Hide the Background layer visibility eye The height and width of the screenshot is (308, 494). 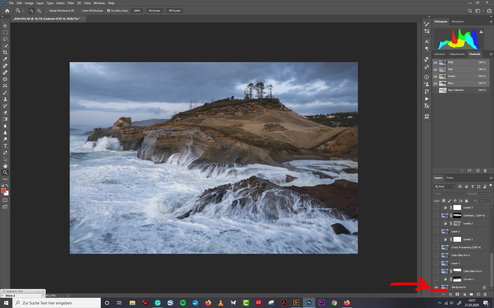(436, 287)
